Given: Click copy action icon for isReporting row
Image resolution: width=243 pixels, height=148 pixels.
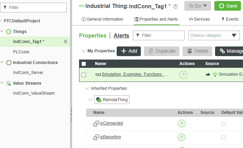Looking at the screenshot, I should (x=182, y=137).
